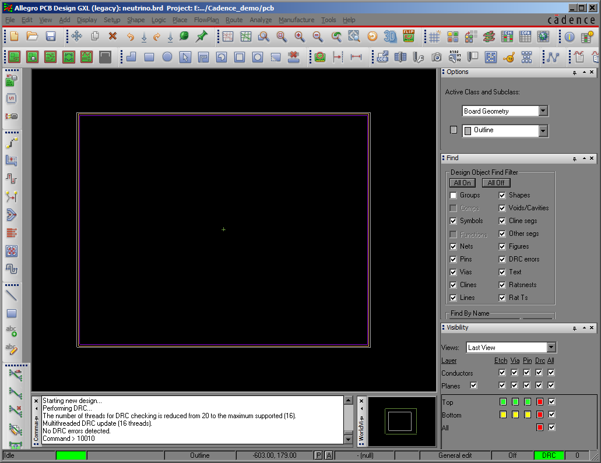
Task: Collapse the Visibility panel arrow
Action: click(x=584, y=328)
